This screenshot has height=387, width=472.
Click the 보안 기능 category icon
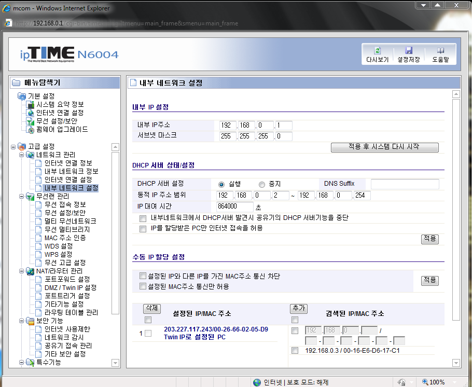click(30, 321)
